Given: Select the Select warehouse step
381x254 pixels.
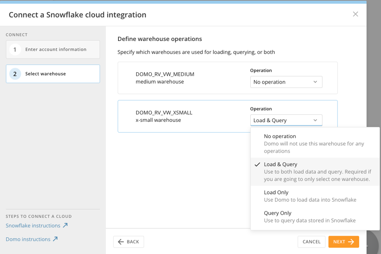Looking at the screenshot, I should [x=46, y=74].
